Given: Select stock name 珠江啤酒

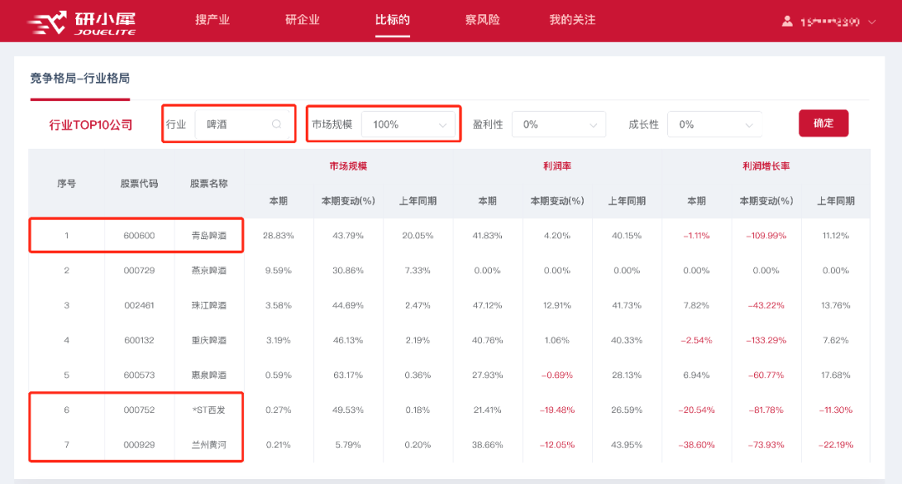Looking at the screenshot, I should [x=209, y=306].
